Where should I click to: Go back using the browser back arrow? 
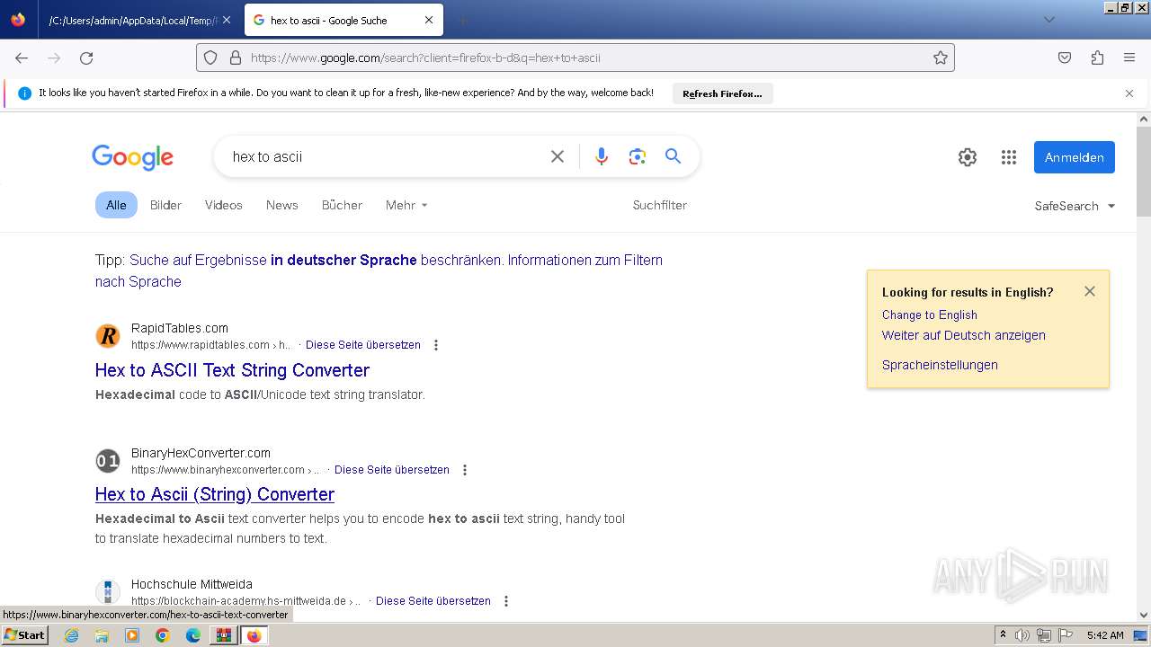point(22,58)
